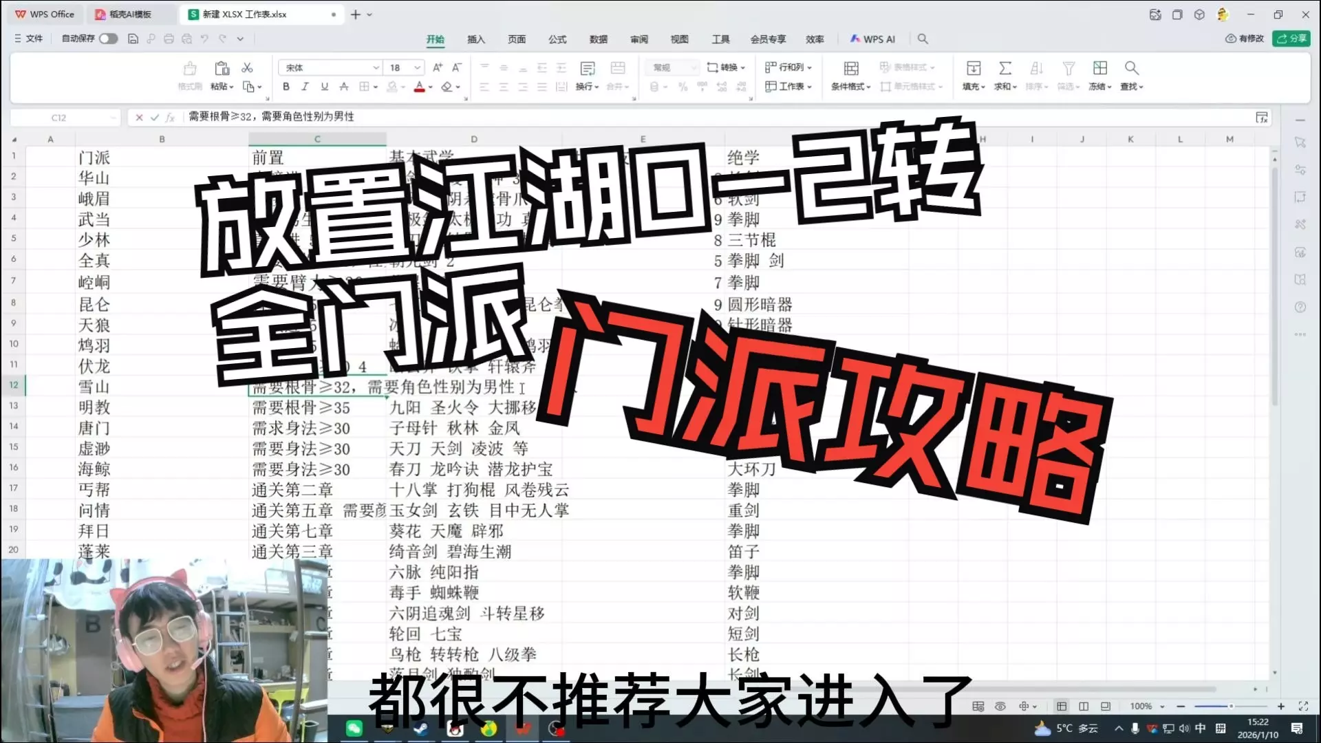Click the underline formatting icon
Screen dimensions: 1321x743
coord(324,87)
